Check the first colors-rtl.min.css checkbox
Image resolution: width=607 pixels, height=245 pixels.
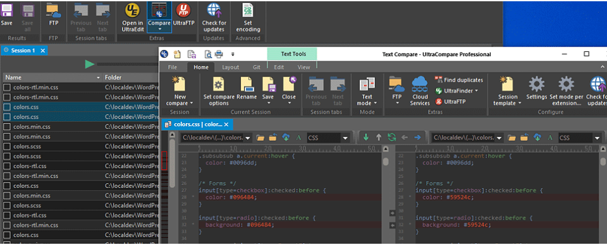click(7, 87)
